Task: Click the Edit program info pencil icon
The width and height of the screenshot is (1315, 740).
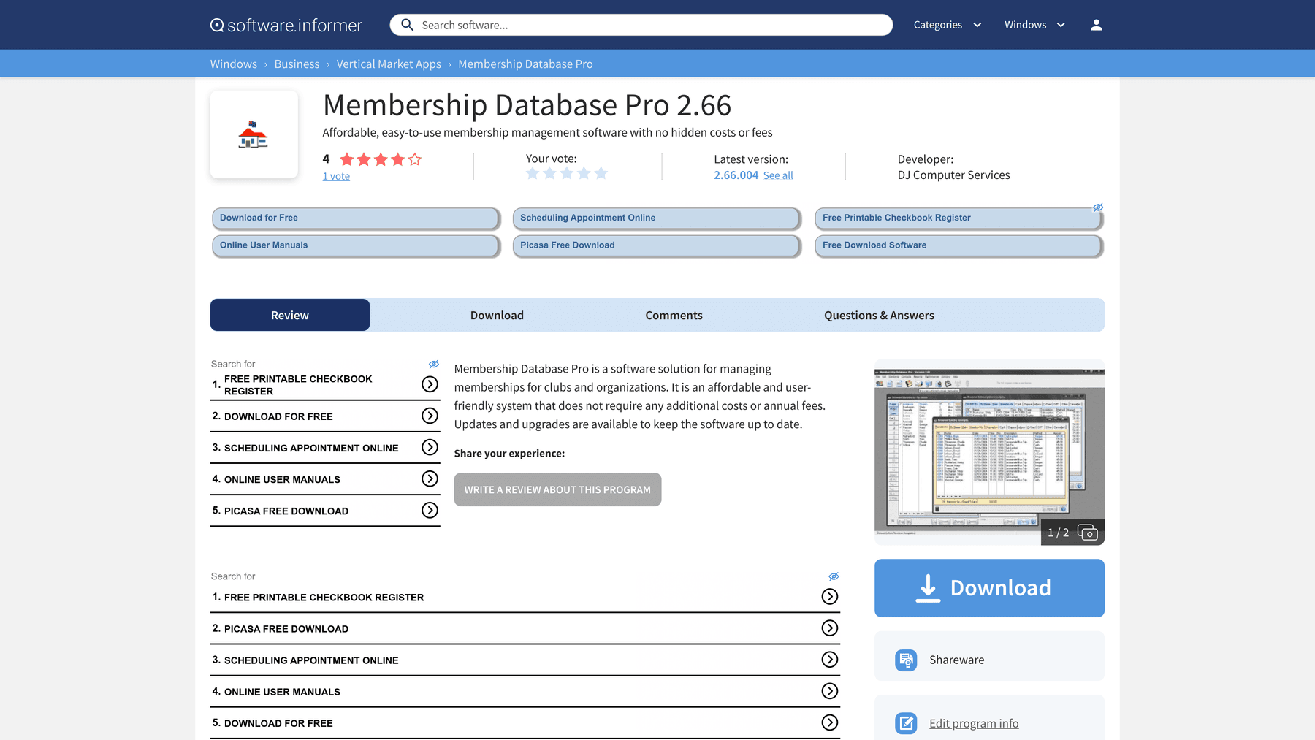Action: click(x=906, y=723)
